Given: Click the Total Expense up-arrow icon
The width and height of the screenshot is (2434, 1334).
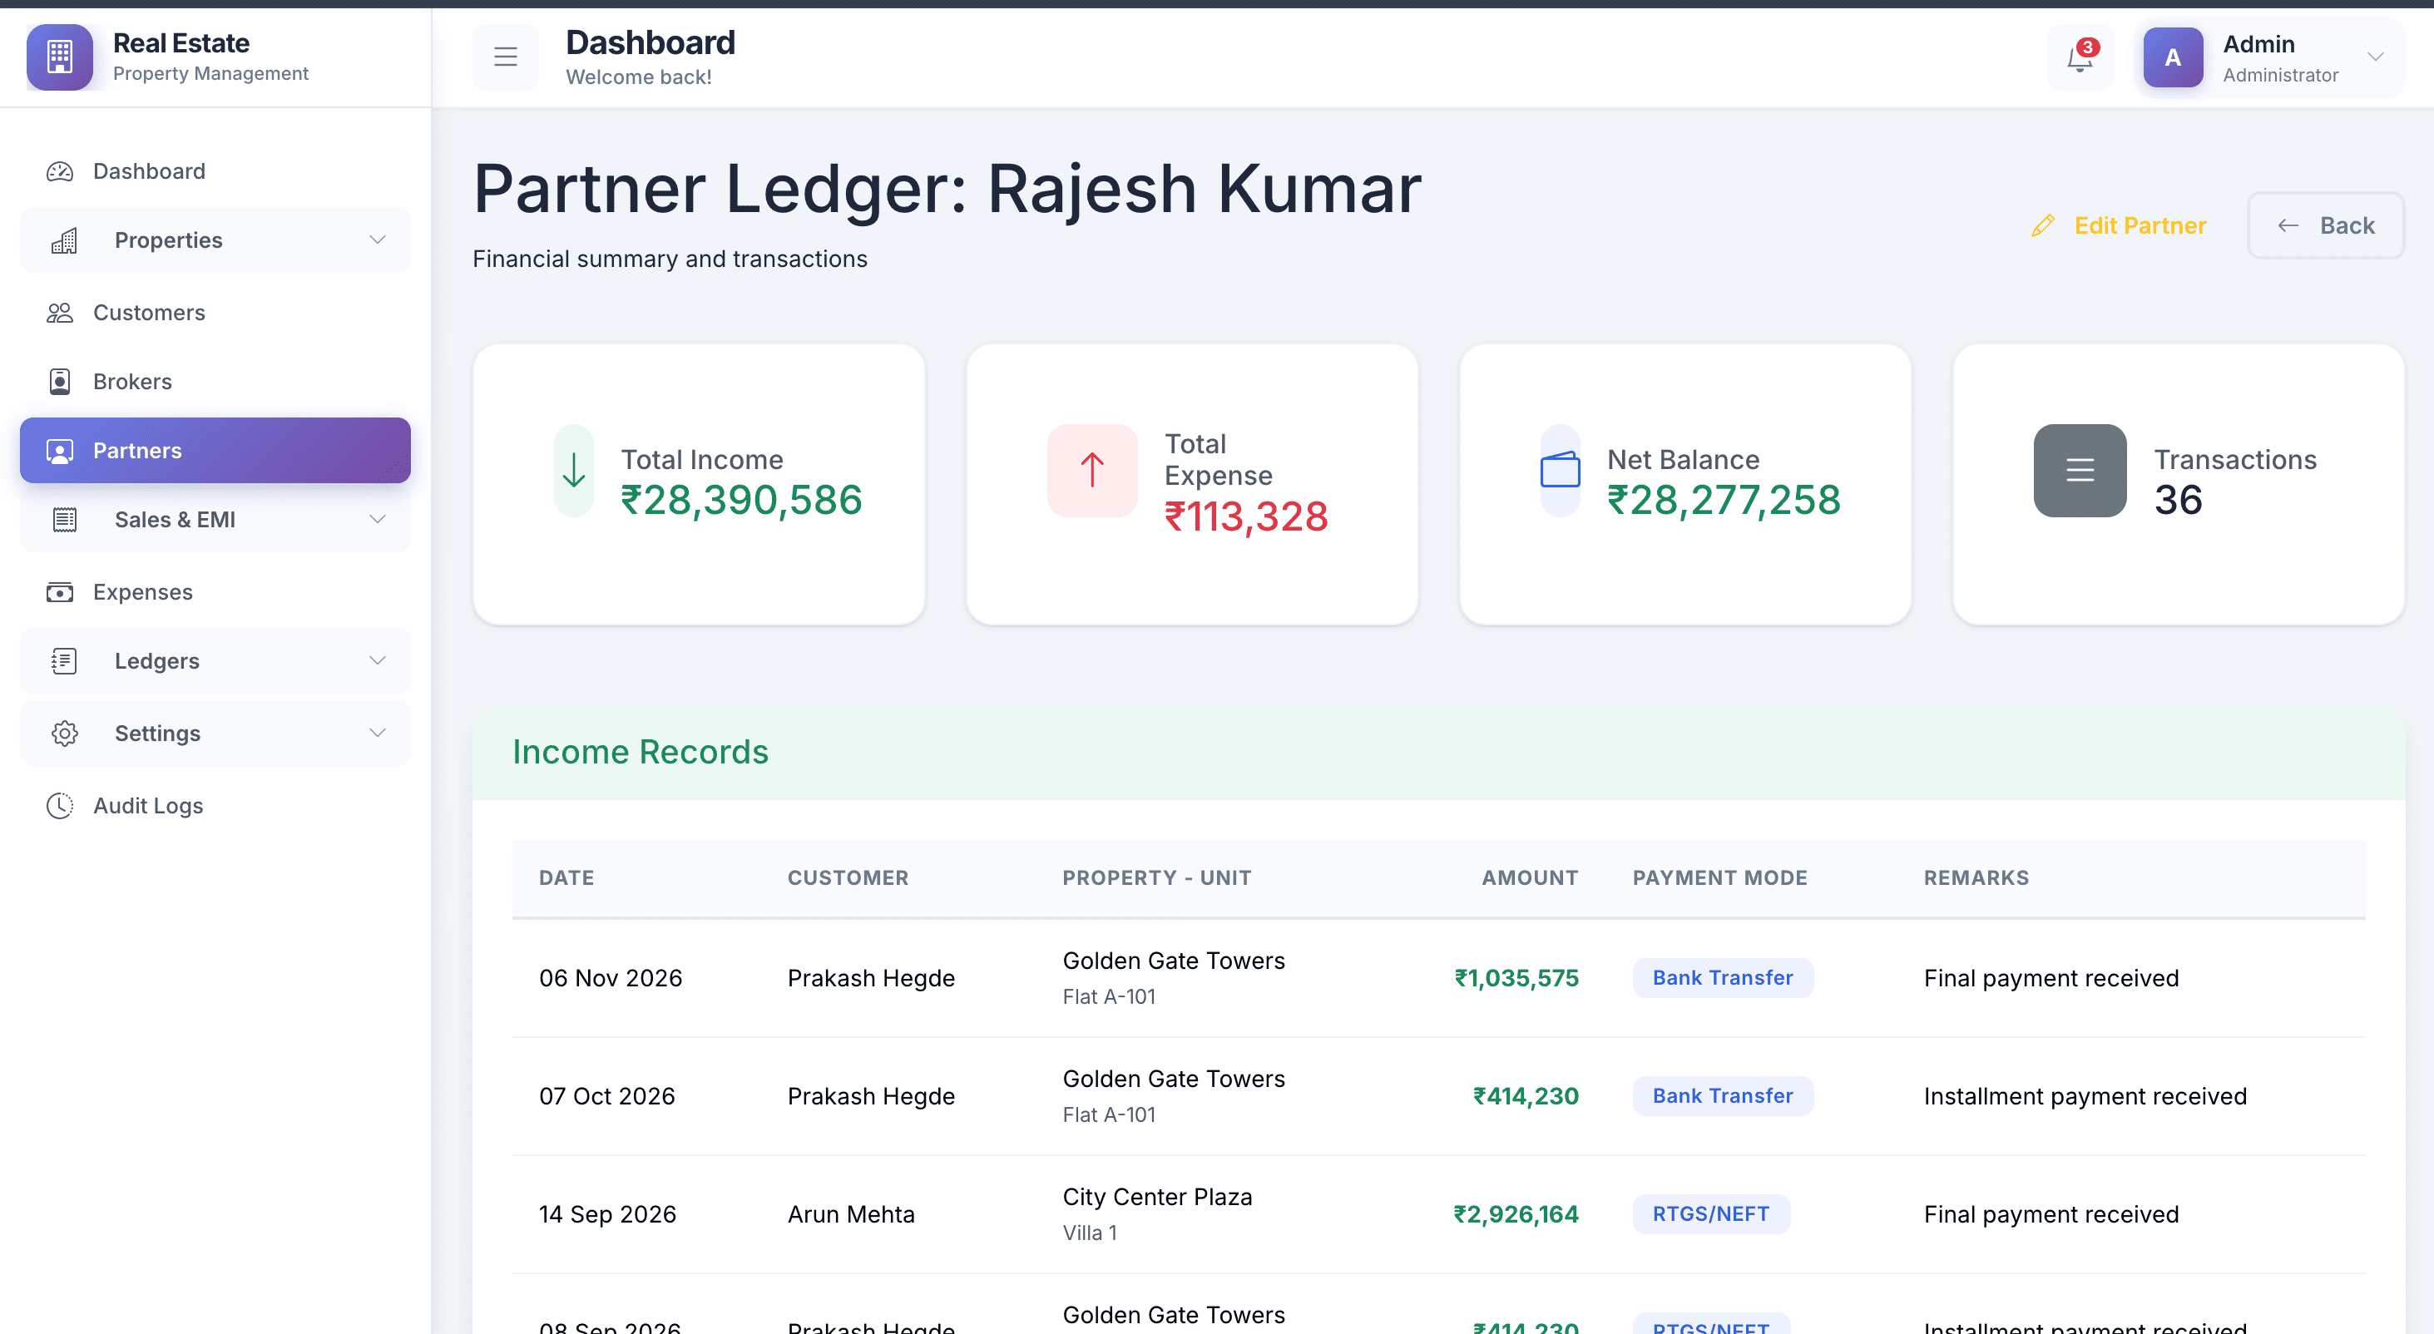Looking at the screenshot, I should 1091,470.
